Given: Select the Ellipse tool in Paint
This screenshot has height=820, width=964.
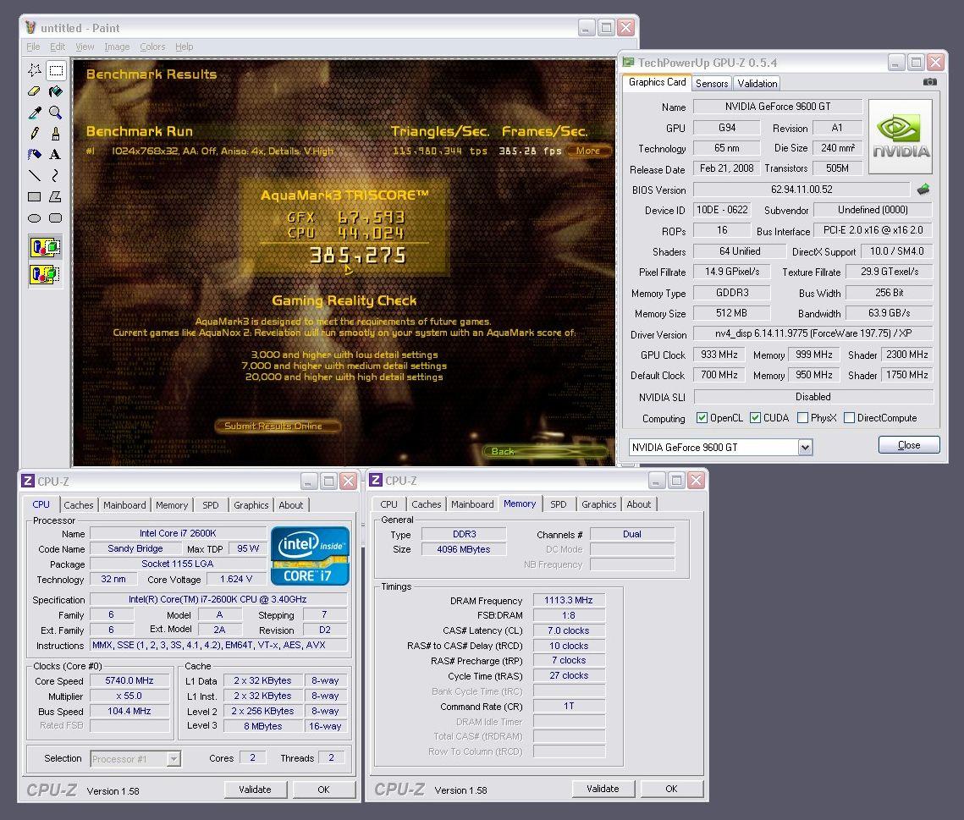Looking at the screenshot, I should tap(35, 217).
